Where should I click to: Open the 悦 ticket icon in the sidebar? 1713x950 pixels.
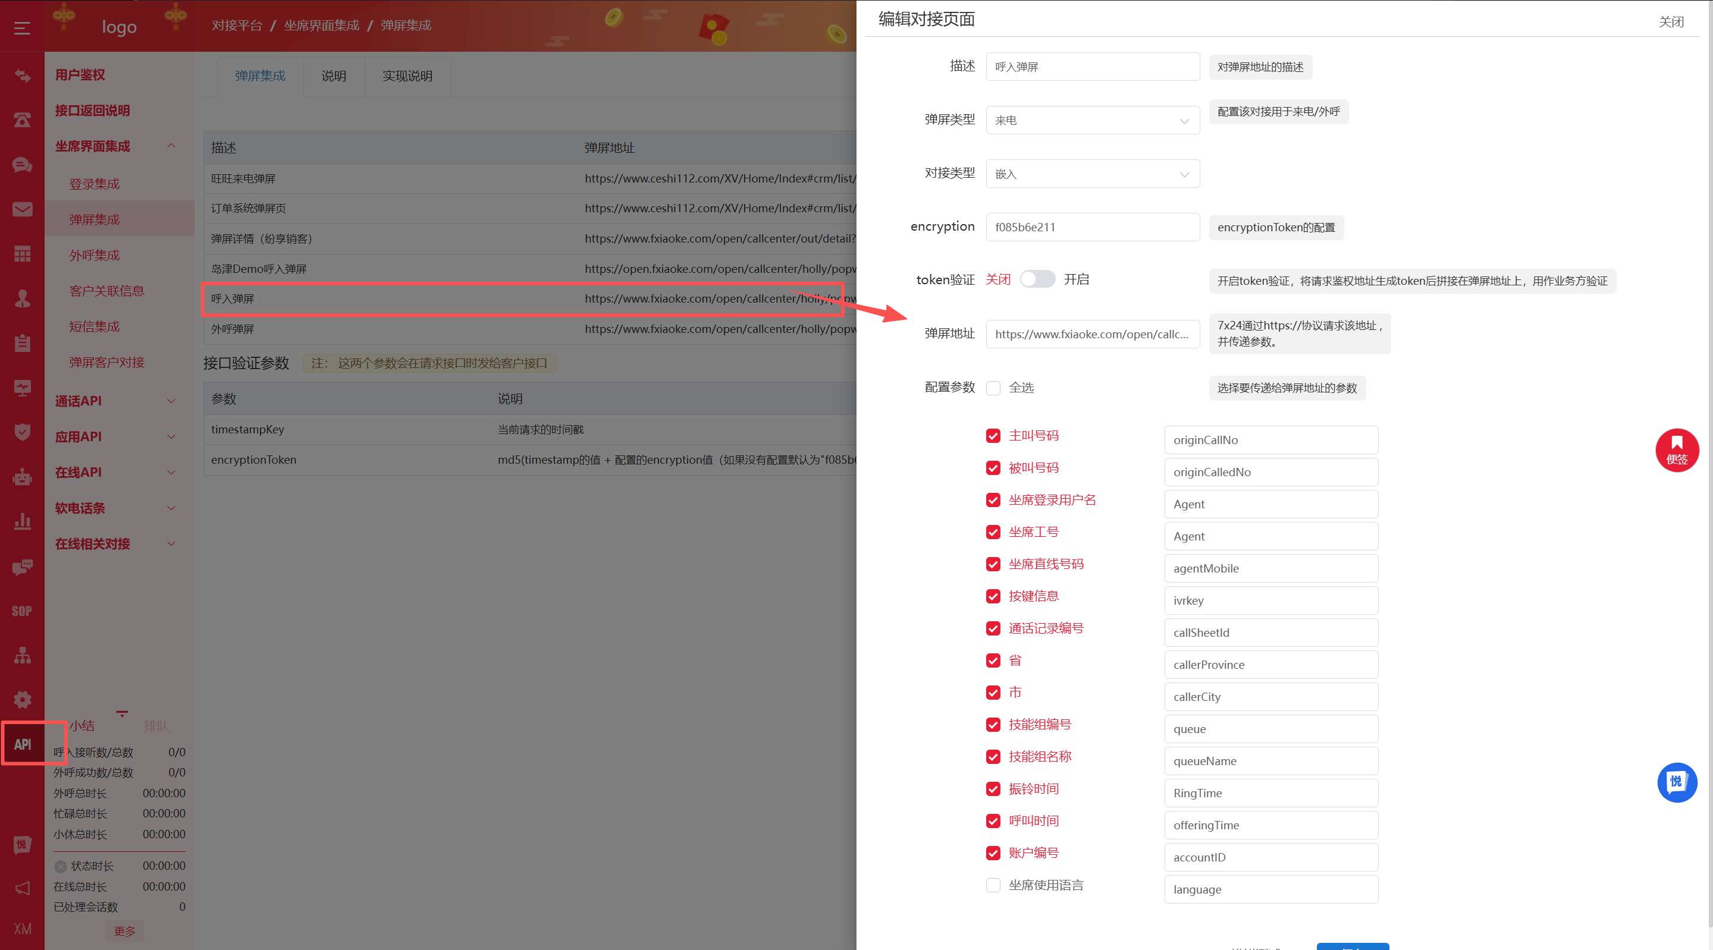[x=22, y=844]
